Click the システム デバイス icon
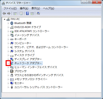Viewport: 103px width, 99px height. [x=12, y=51]
